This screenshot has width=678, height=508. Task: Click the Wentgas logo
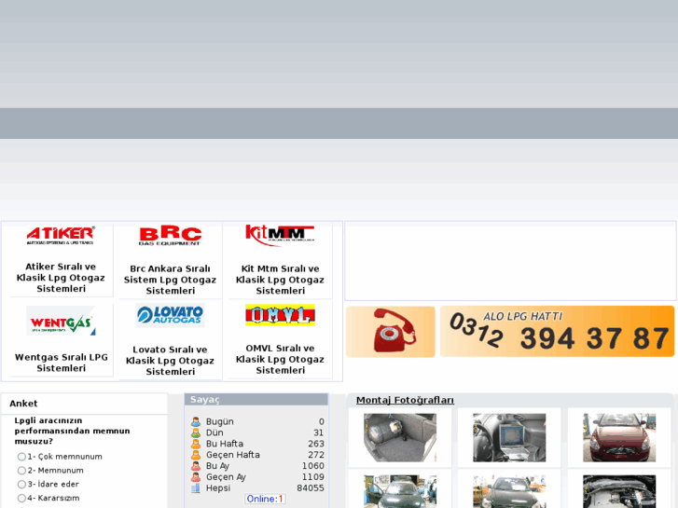coord(61,321)
